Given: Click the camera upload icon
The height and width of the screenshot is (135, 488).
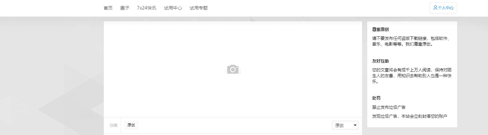Looking at the screenshot, I should pos(233,69).
